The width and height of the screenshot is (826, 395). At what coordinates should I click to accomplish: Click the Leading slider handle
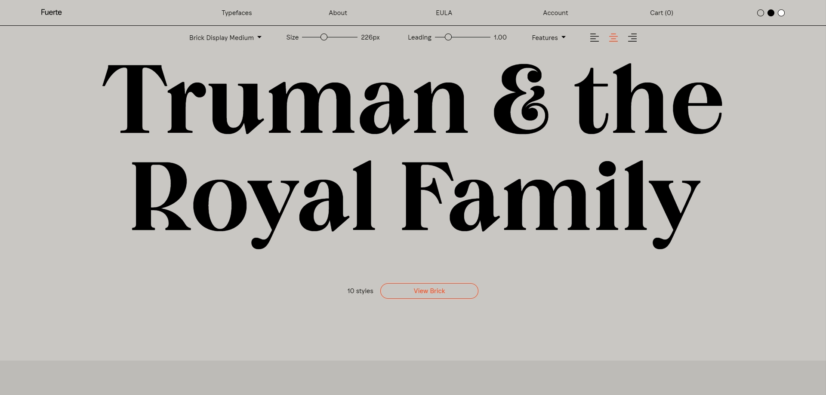pyautogui.click(x=448, y=37)
